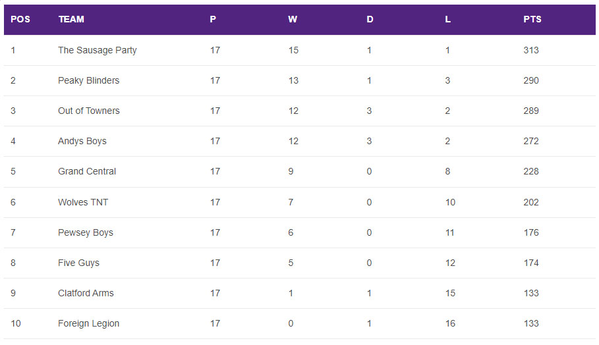Click the P column header
The height and width of the screenshot is (345, 599).
tap(213, 19)
